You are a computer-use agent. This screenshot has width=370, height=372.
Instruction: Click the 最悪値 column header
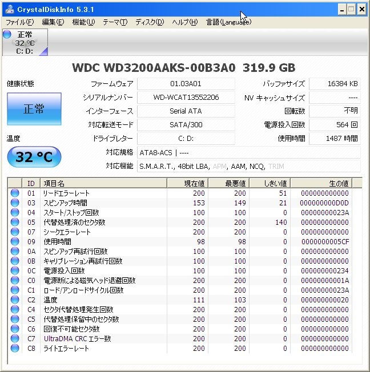pos(229,183)
